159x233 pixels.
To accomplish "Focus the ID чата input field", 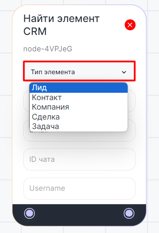I will pos(79,159).
